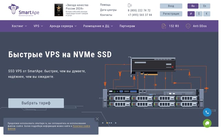Select the third carousel dot
Image resolution: width=221 pixels, height=138 pixels.
[x=111, y=123]
